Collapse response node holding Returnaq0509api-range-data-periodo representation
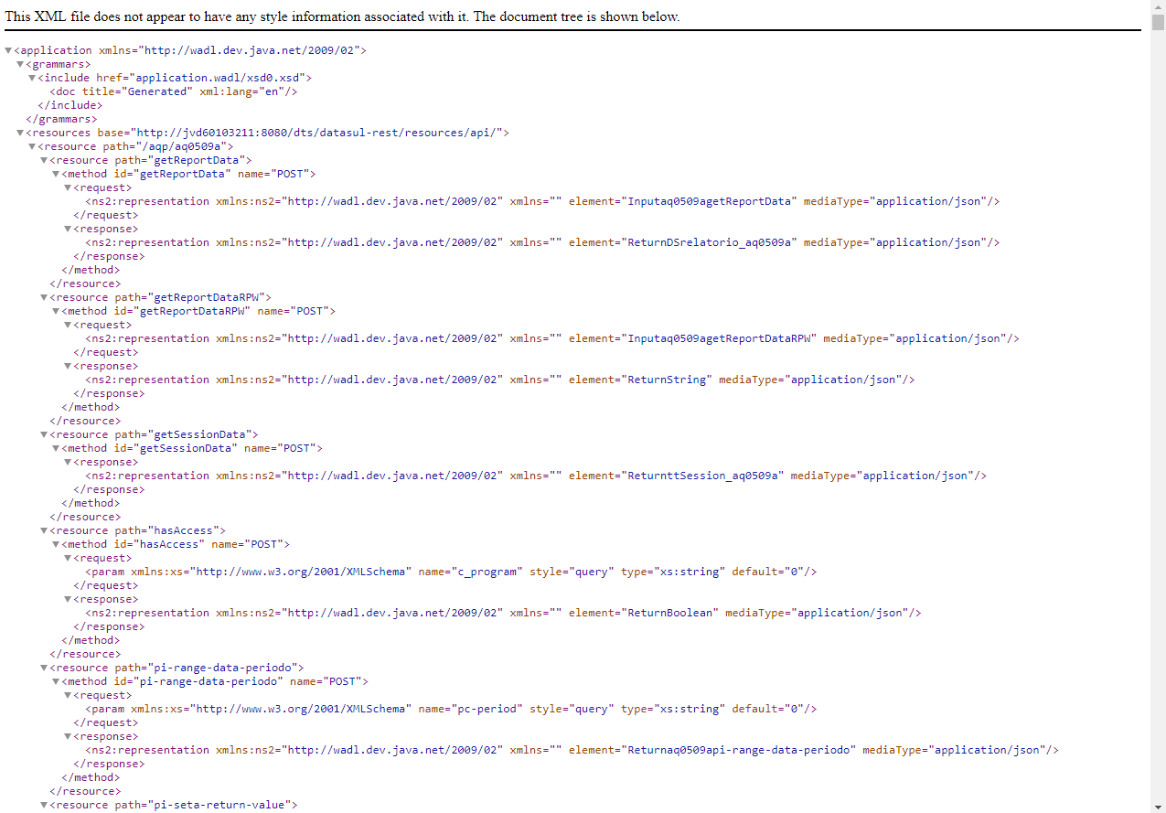This screenshot has height=813, width=1166. (x=68, y=737)
